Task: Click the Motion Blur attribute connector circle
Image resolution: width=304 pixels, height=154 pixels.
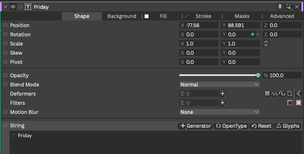Action: [x=5, y=112]
